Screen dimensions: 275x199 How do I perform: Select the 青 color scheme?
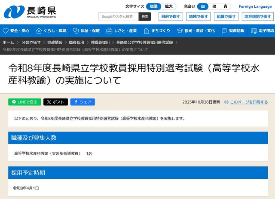[225, 6]
